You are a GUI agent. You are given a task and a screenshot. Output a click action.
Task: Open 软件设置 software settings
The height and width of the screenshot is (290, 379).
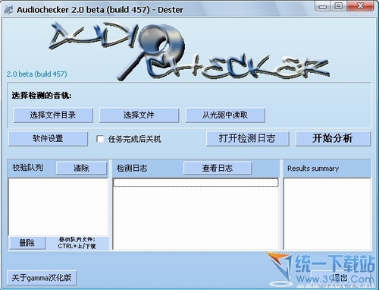coord(48,139)
